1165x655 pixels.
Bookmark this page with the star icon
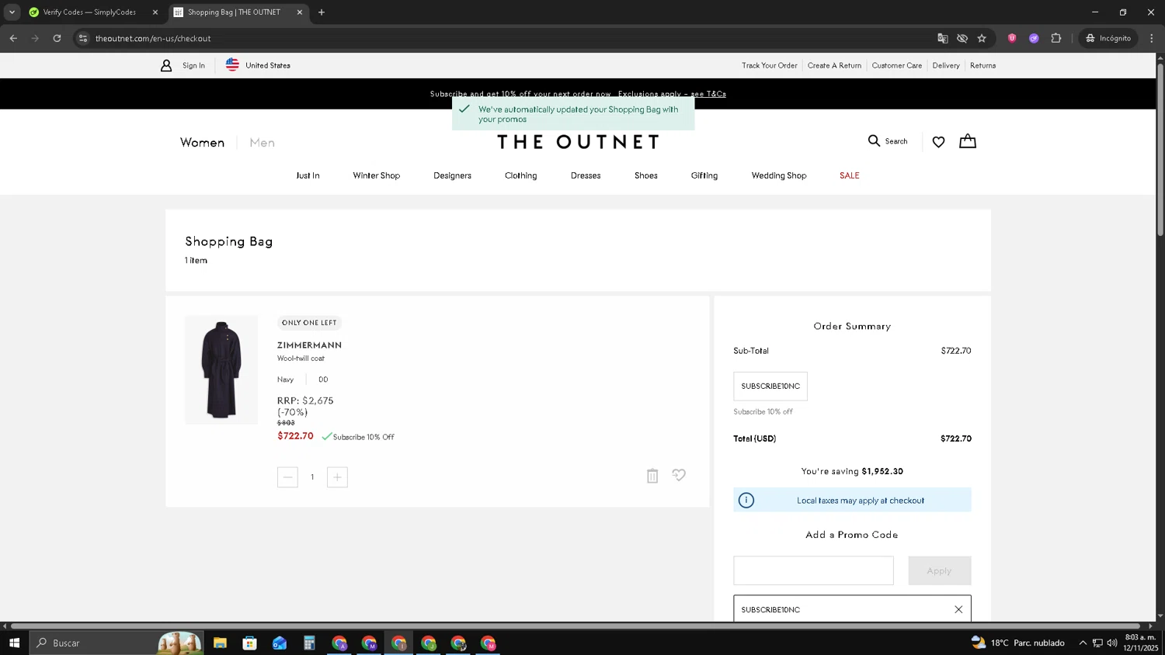(982, 38)
